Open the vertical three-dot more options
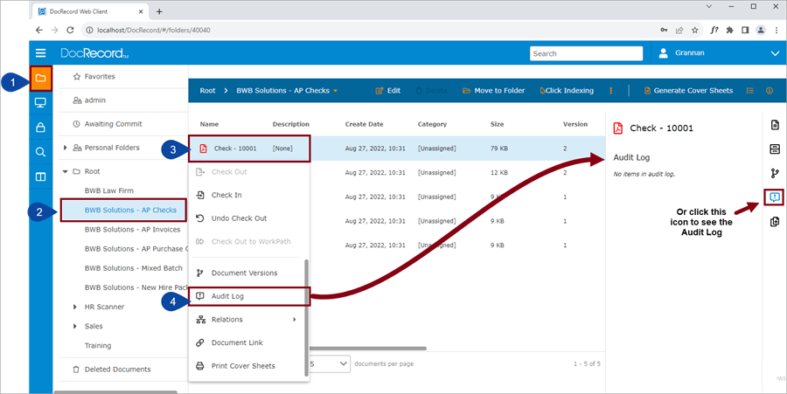Image resolution: width=787 pixels, height=394 pixels. 611,91
